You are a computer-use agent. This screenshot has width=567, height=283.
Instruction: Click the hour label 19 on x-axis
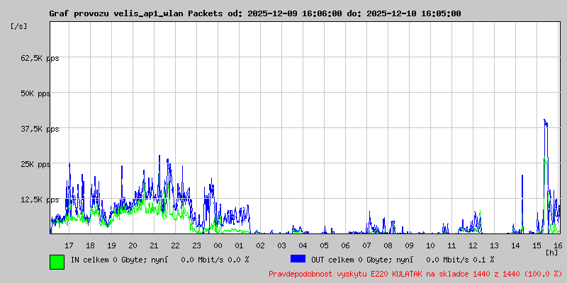(x=111, y=246)
